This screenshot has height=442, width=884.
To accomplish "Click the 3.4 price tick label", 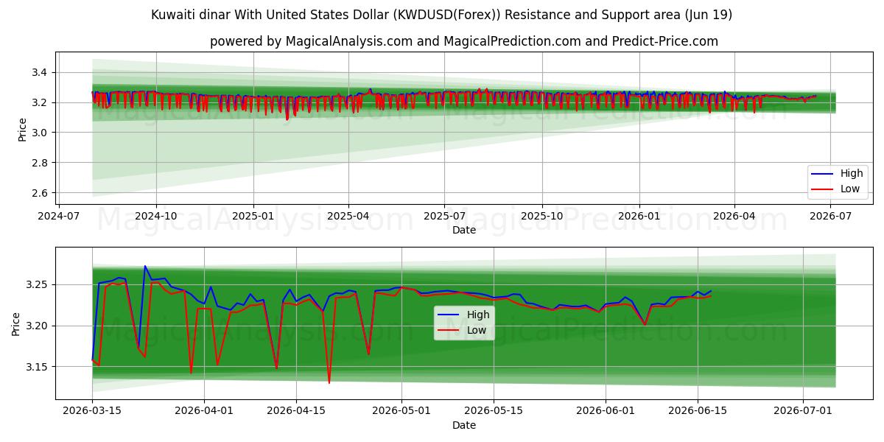I will pos(40,72).
